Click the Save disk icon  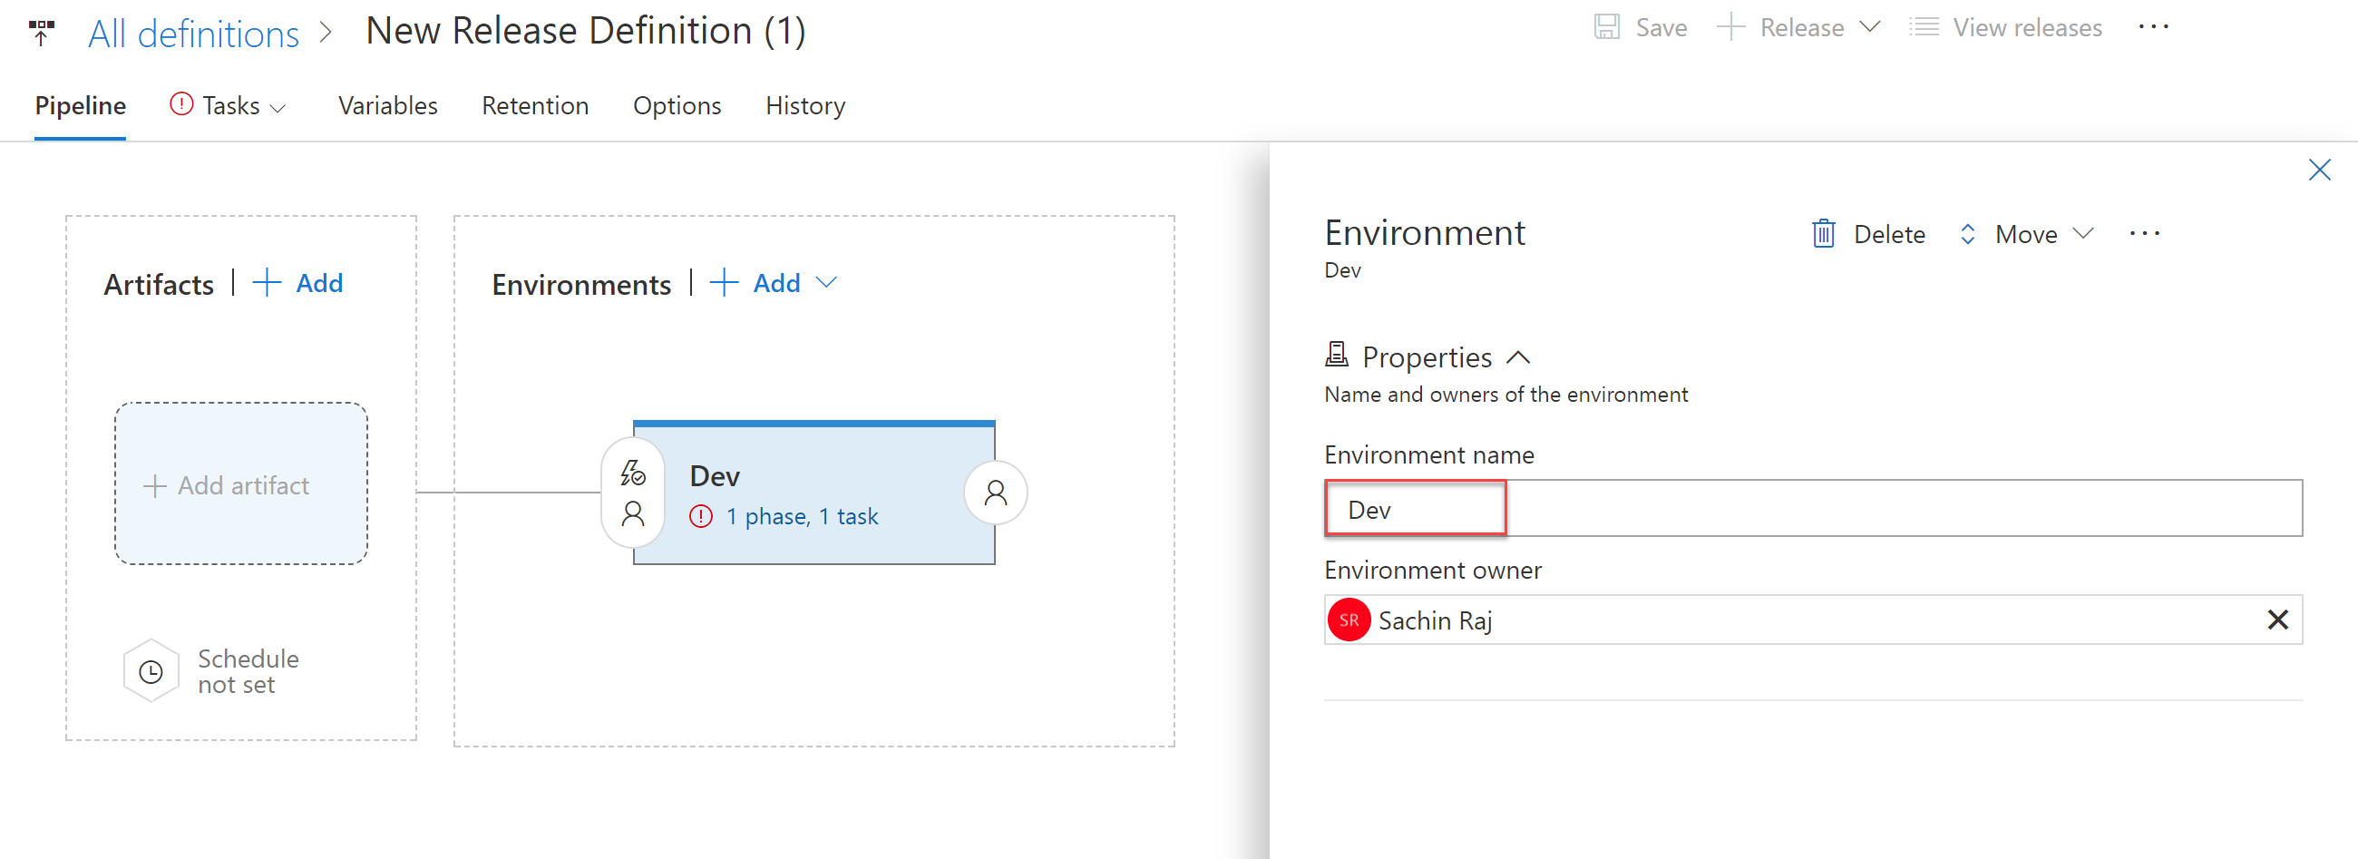tap(1606, 27)
